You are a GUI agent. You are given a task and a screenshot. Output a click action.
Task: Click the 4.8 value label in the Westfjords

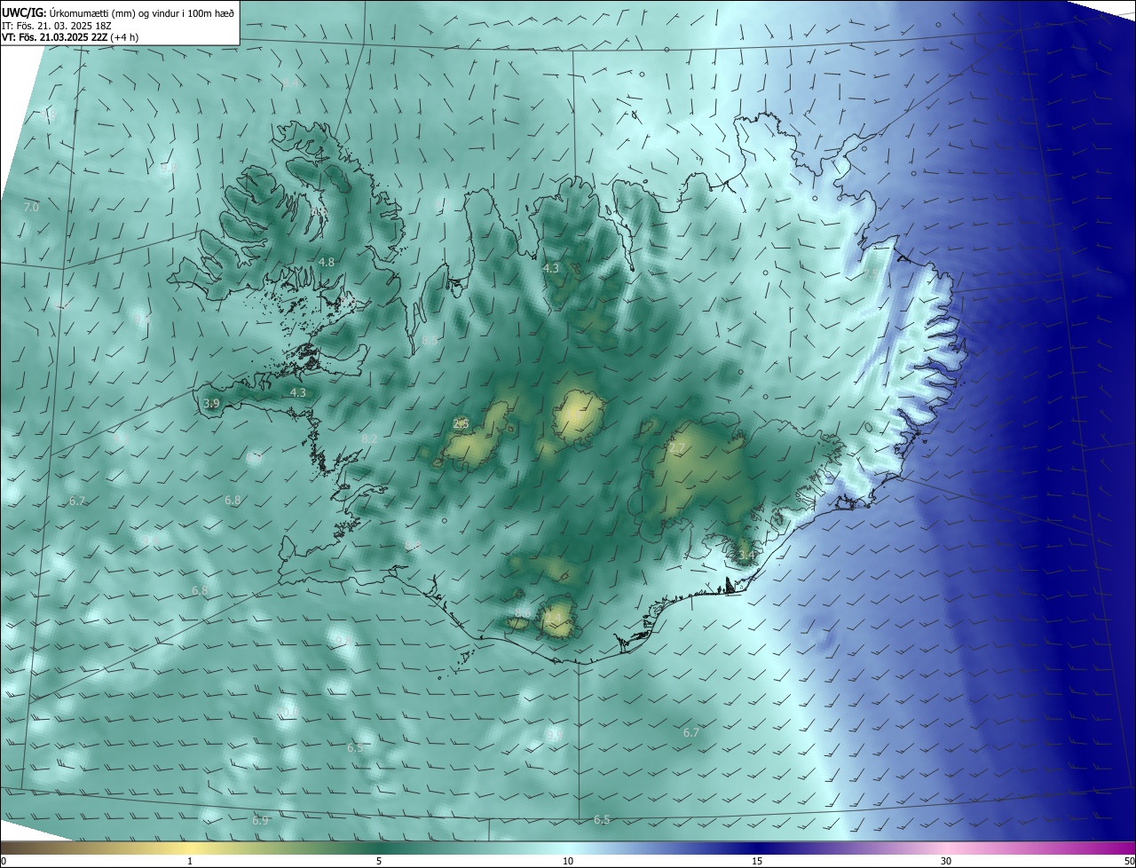(327, 263)
